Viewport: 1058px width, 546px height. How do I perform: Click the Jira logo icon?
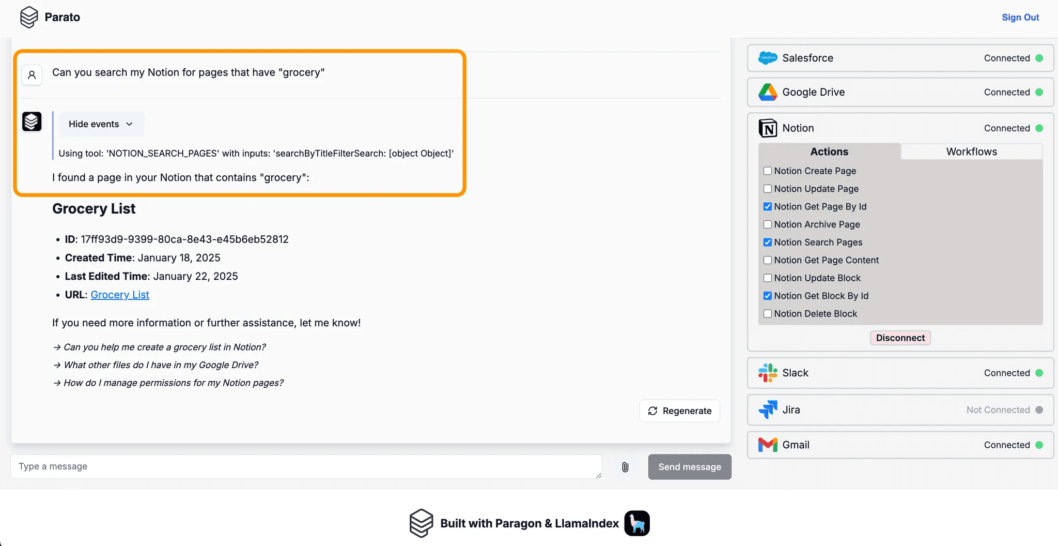[x=768, y=410]
